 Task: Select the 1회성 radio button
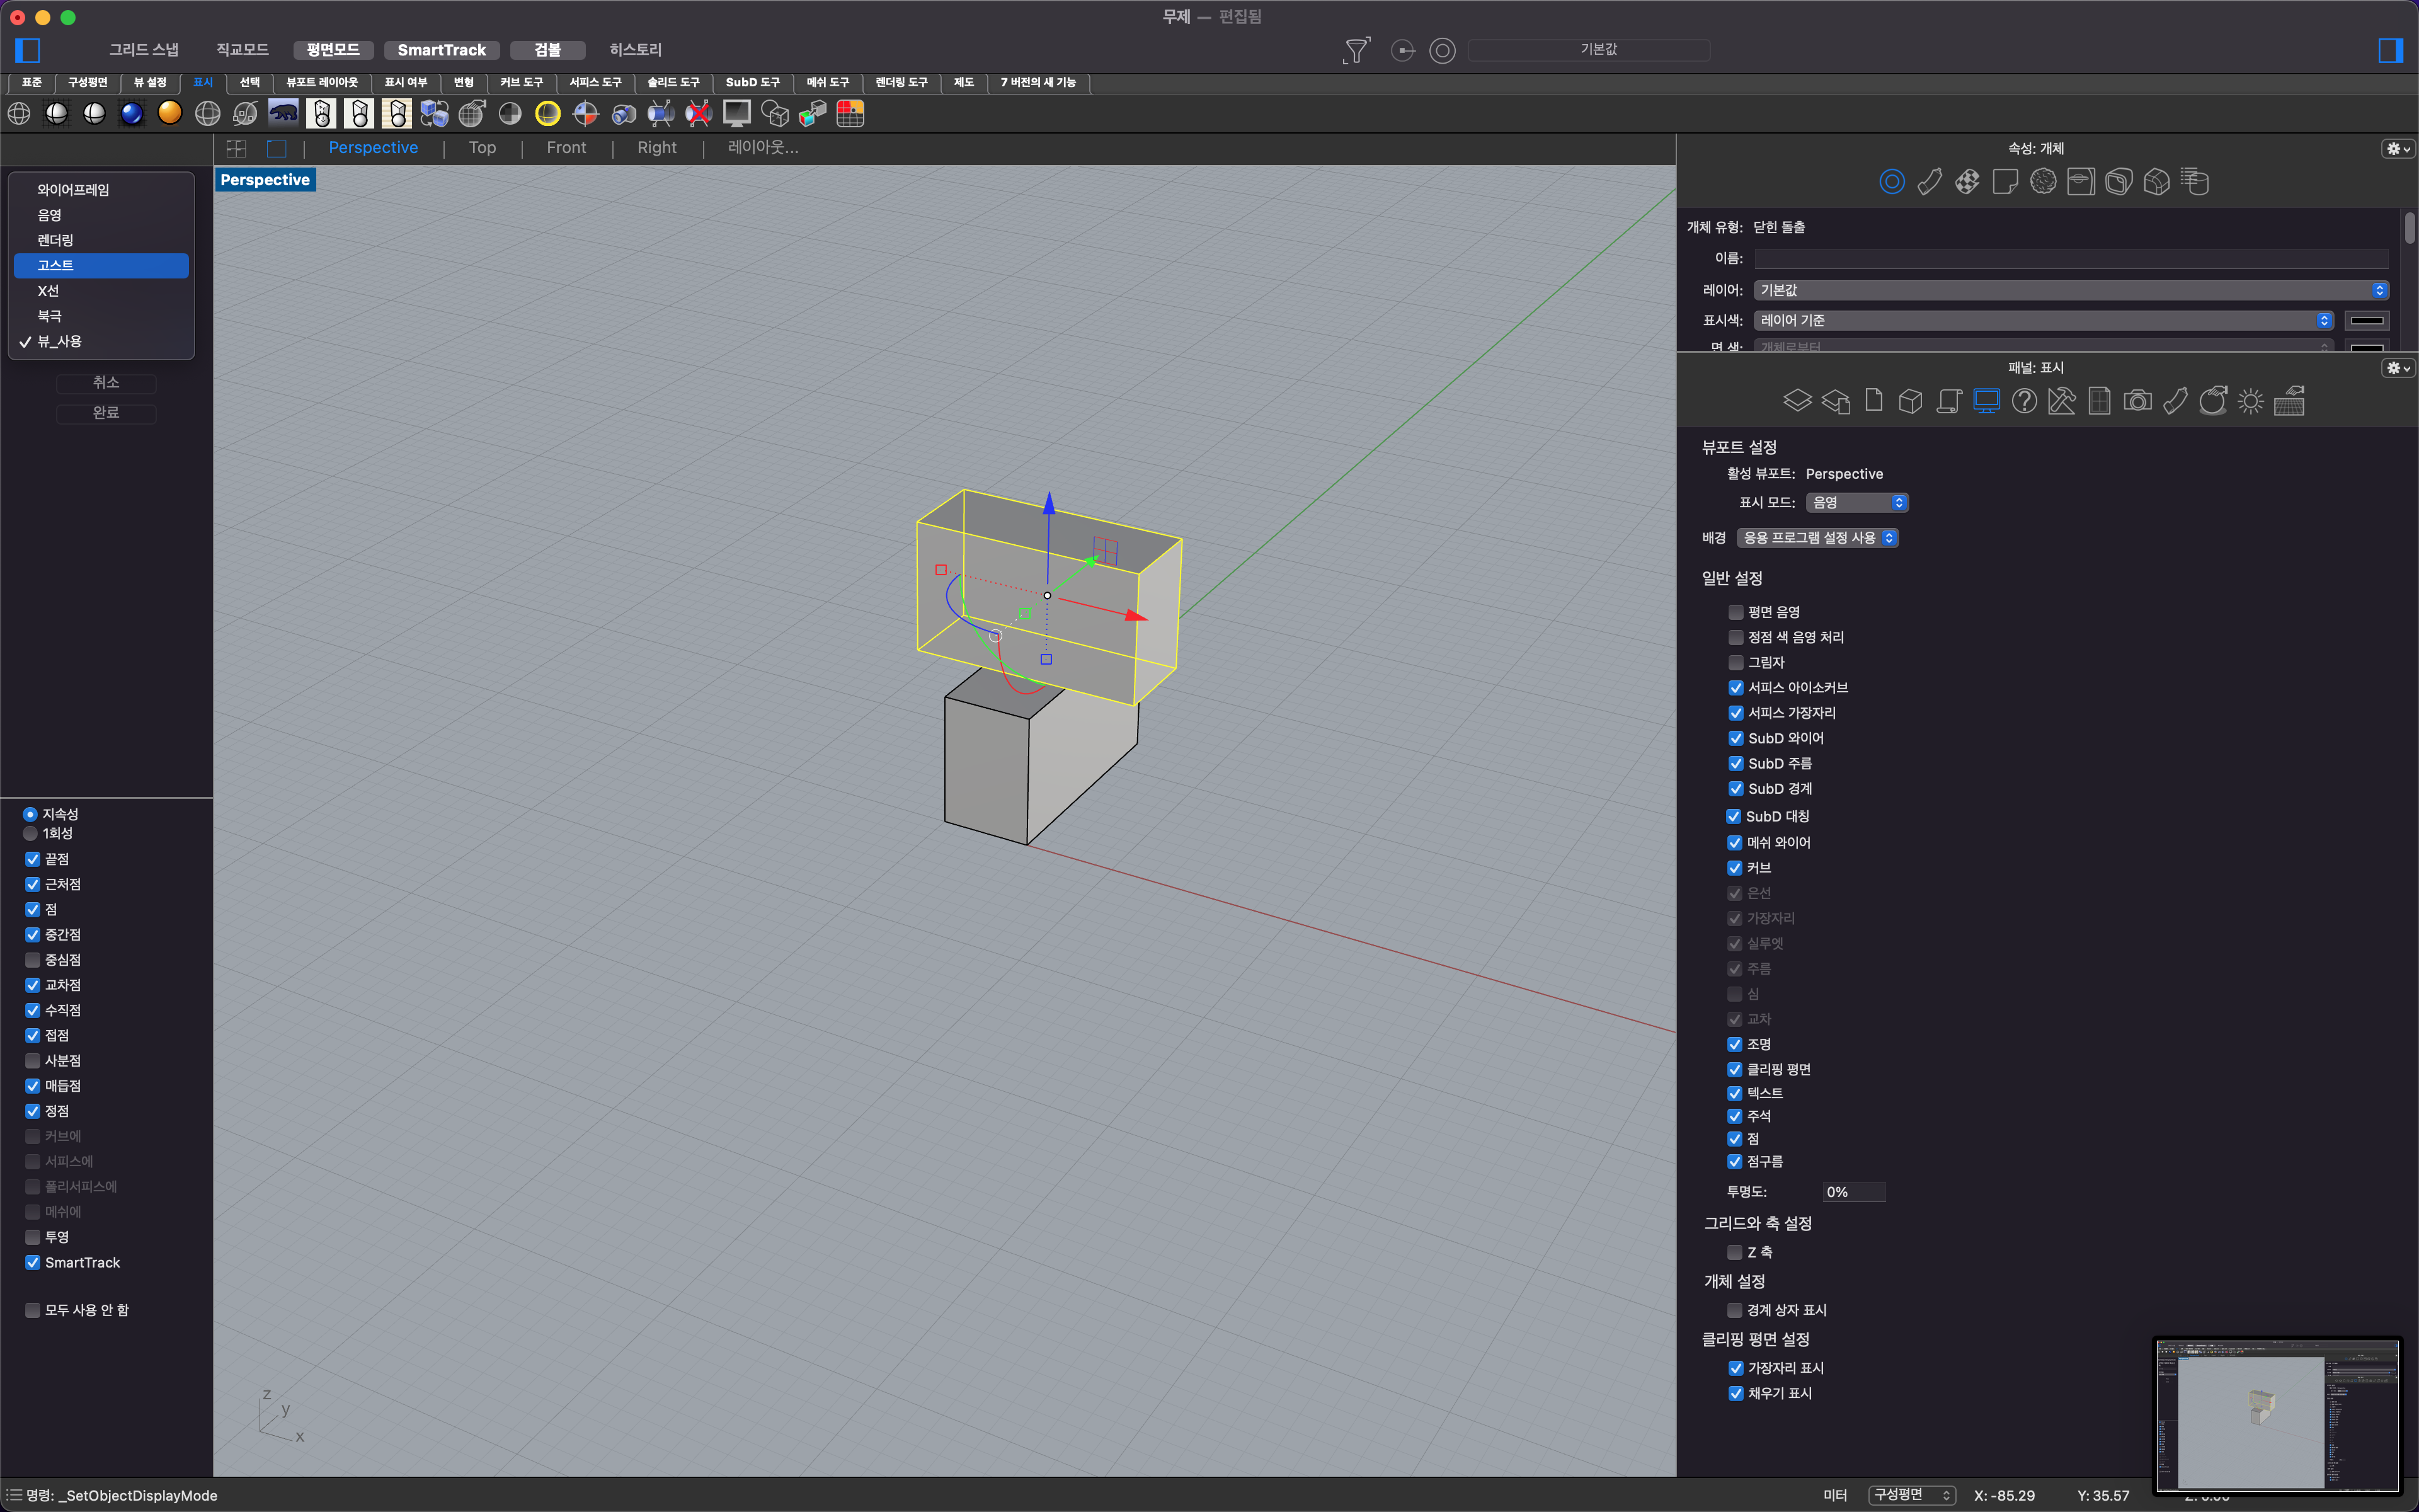coord(30,833)
